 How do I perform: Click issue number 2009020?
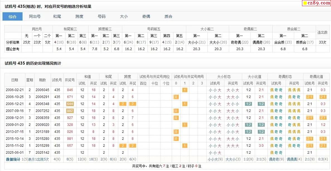click(x=42, y=125)
